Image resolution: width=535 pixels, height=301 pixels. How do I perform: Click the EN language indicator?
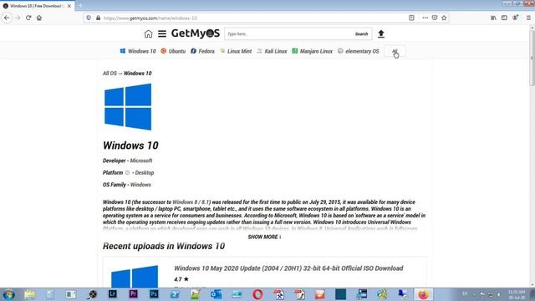(465, 293)
